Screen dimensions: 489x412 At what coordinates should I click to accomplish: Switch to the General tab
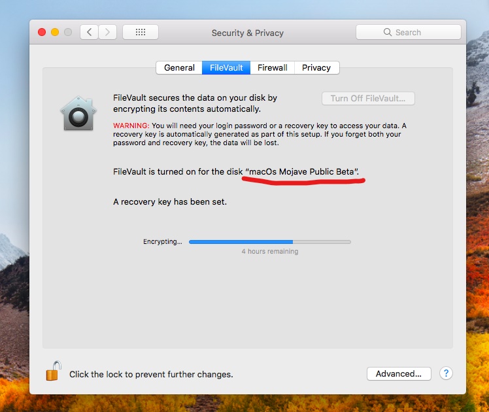[x=179, y=67]
